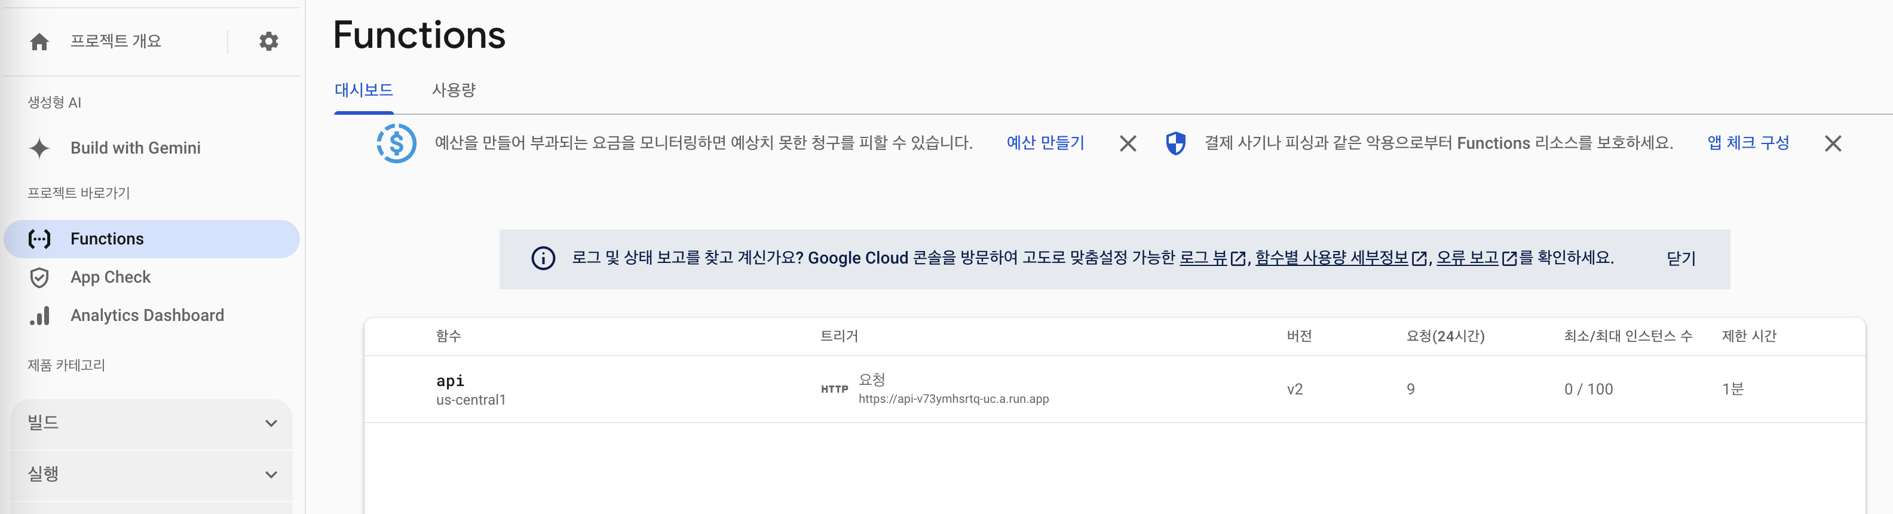Screen dimensions: 1893x514
Task: Click the Functions page heading
Action: tap(419, 35)
